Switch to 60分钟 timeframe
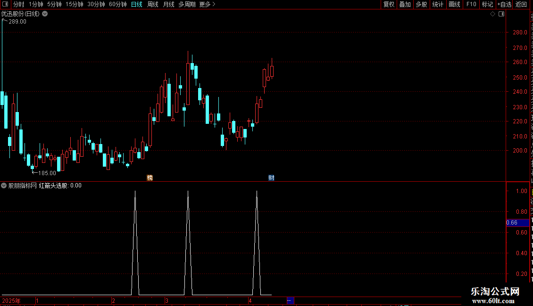Screen dimensions: 533x306 point(118,4)
